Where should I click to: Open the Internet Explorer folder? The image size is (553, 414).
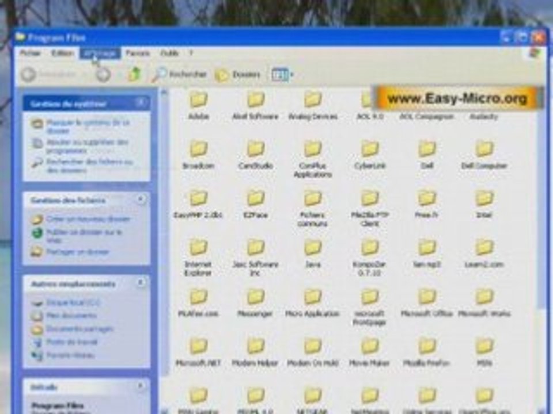coord(199,258)
